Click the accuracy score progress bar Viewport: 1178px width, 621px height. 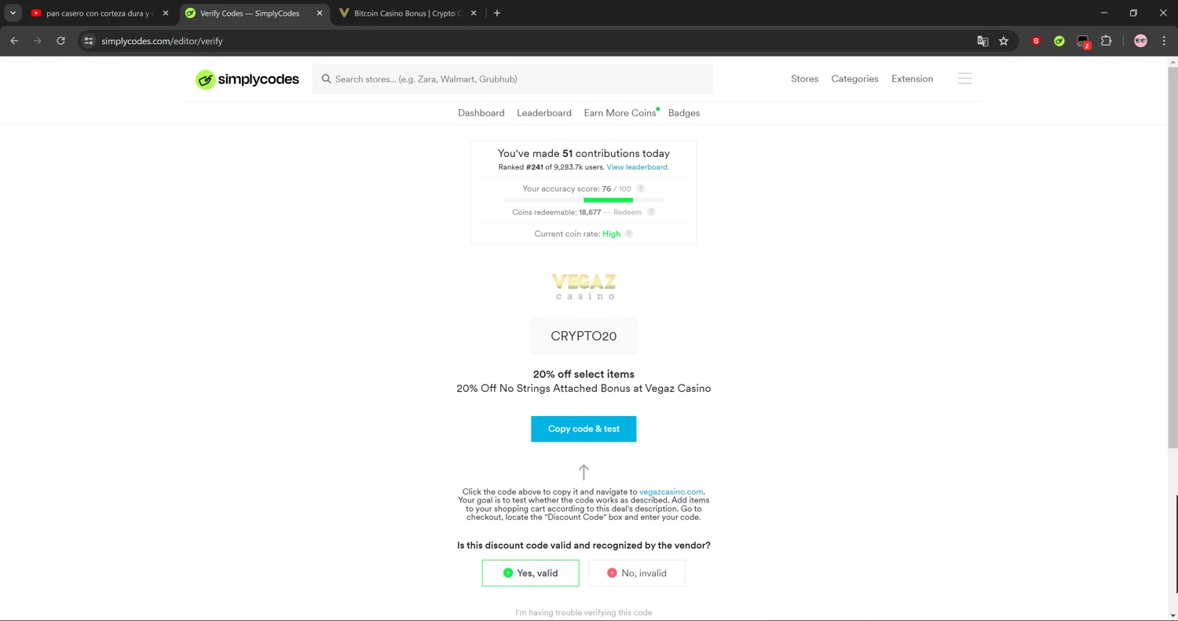584,200
